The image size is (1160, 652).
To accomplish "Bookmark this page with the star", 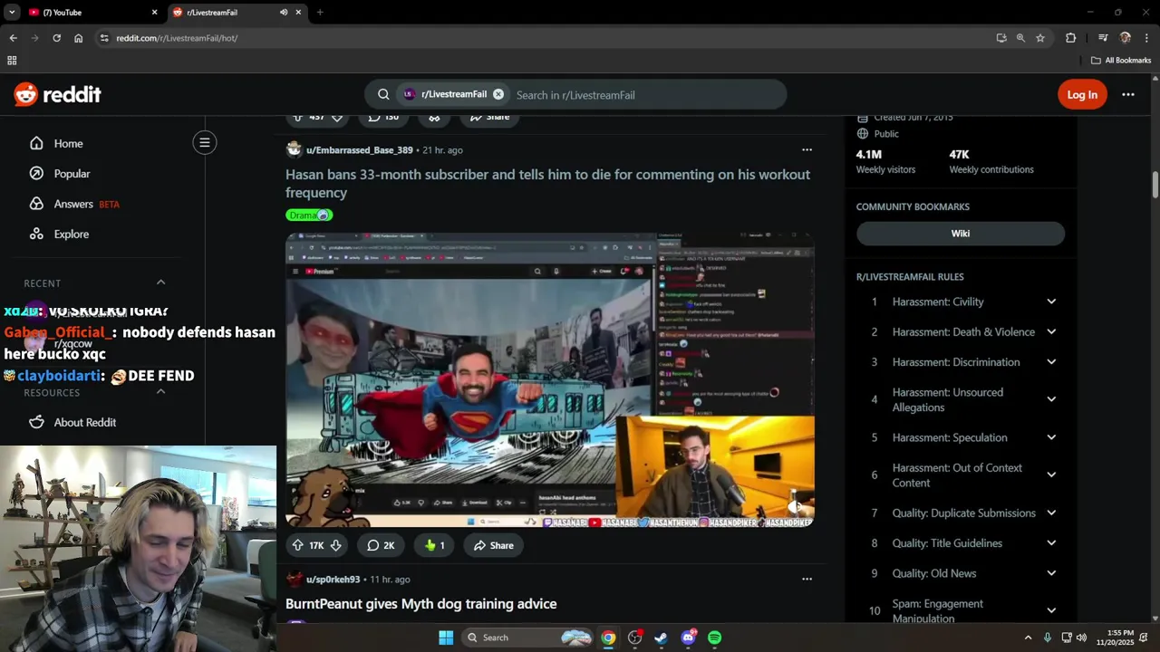I will (x=1040, y=38).
